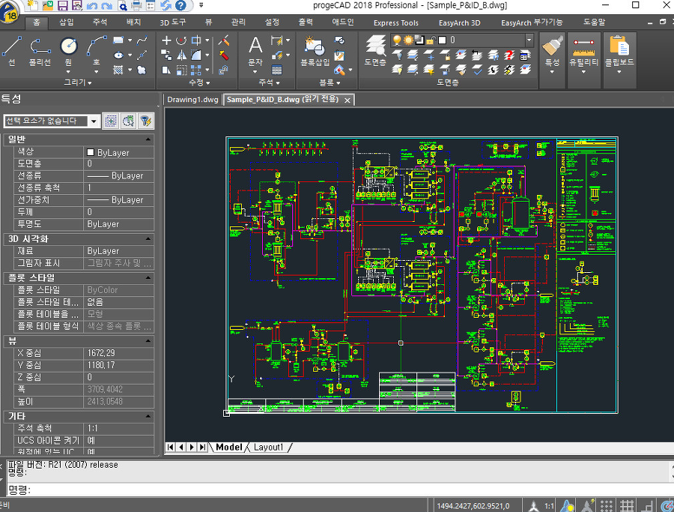Click the X 중심 value 1672.29
The image size is (674, 512).
pos(118,353)
